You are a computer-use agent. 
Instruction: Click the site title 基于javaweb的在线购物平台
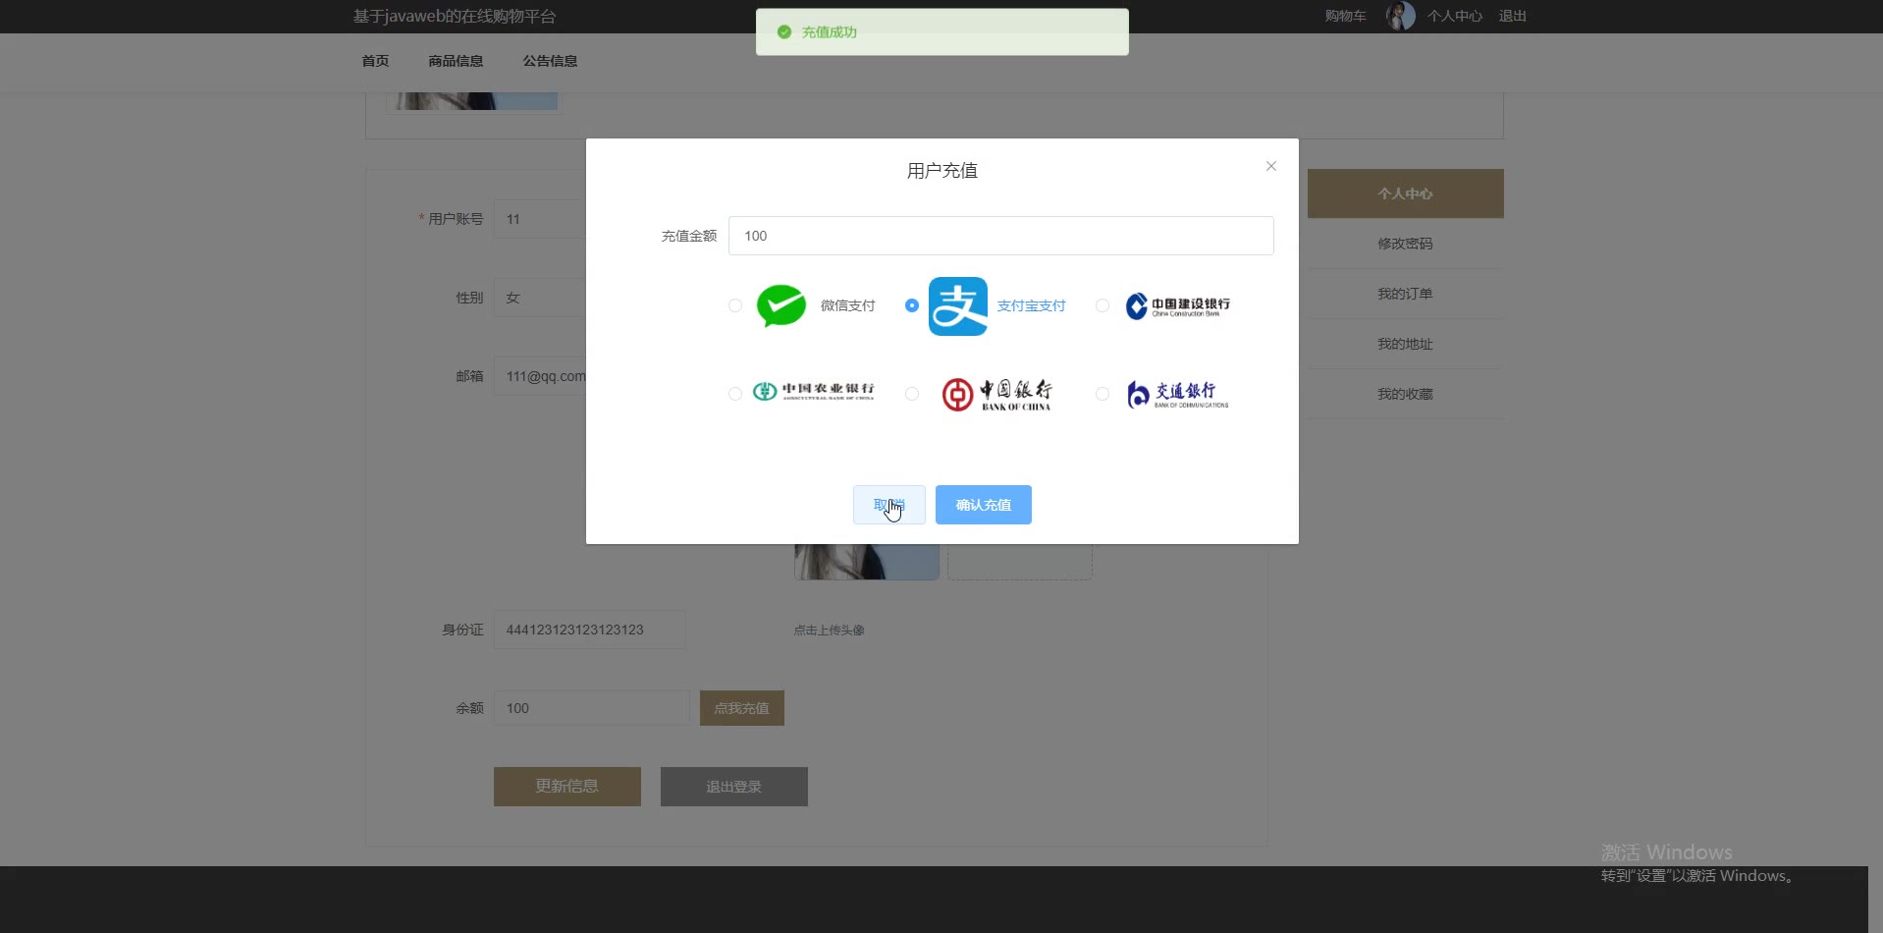[x=455, y=16]
